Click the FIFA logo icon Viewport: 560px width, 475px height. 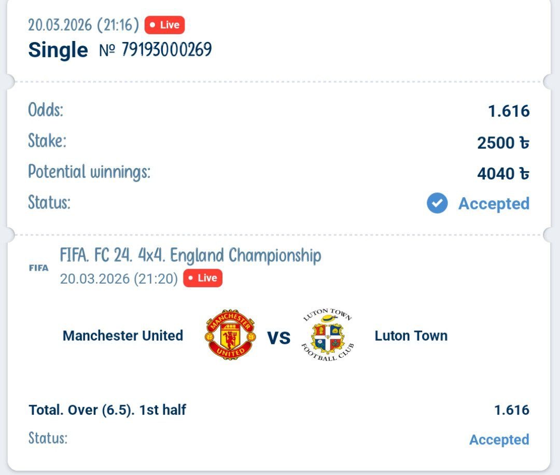(38, 268)
